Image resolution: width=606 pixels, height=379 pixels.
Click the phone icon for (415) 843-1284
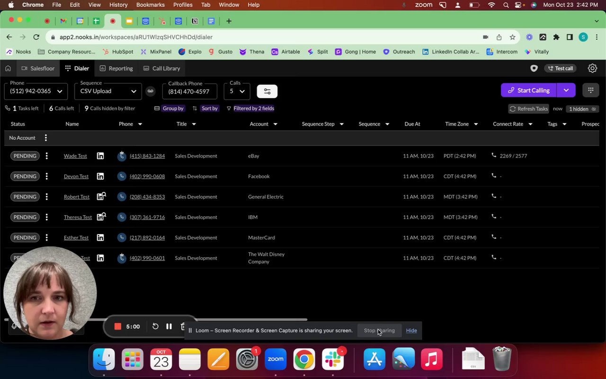point(122,156)
